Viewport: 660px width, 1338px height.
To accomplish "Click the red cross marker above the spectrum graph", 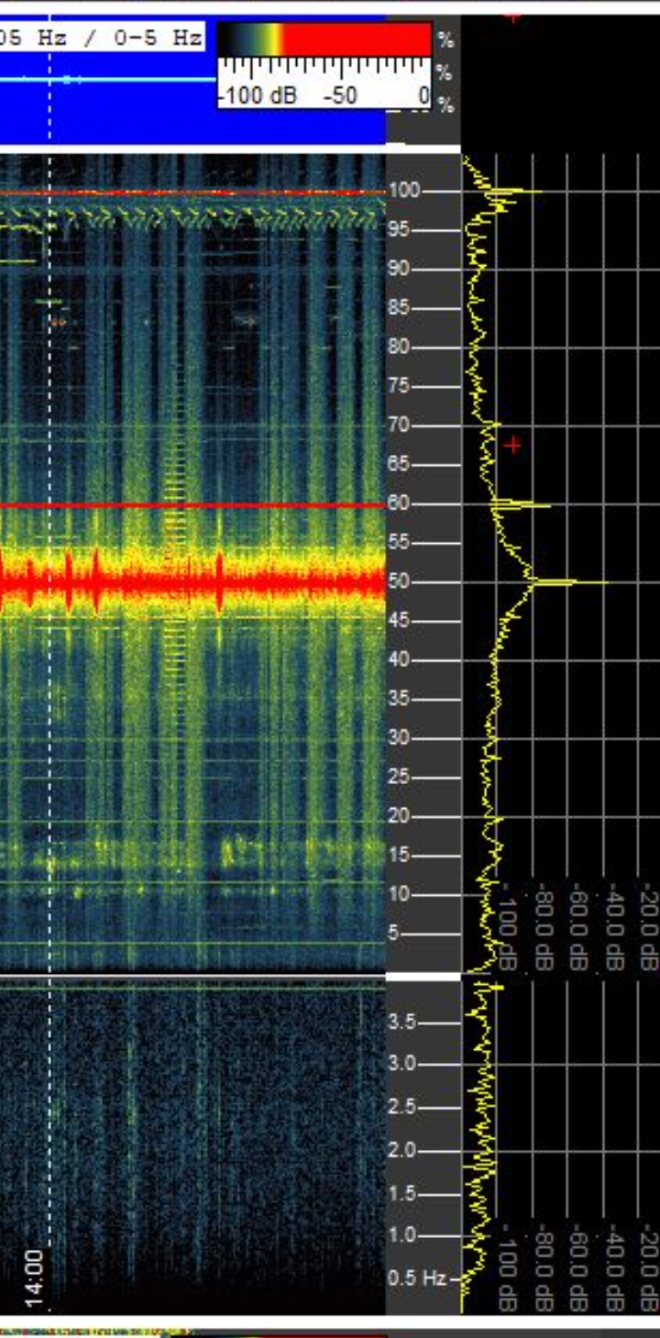I will click(513, 16).
